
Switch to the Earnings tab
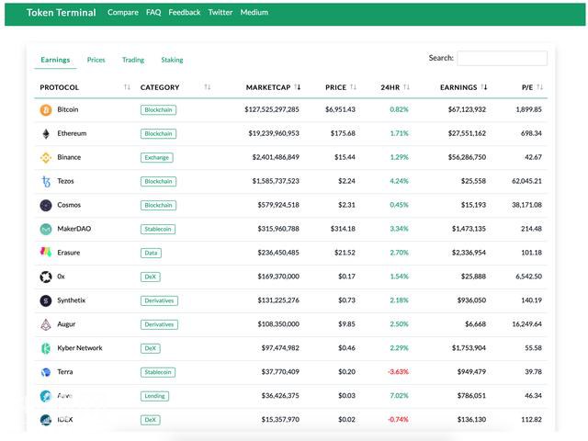tap(55, 60)
